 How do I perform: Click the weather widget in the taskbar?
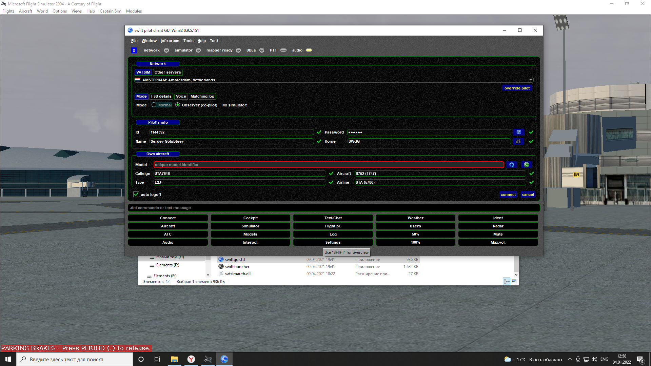[x=533, y=360]
